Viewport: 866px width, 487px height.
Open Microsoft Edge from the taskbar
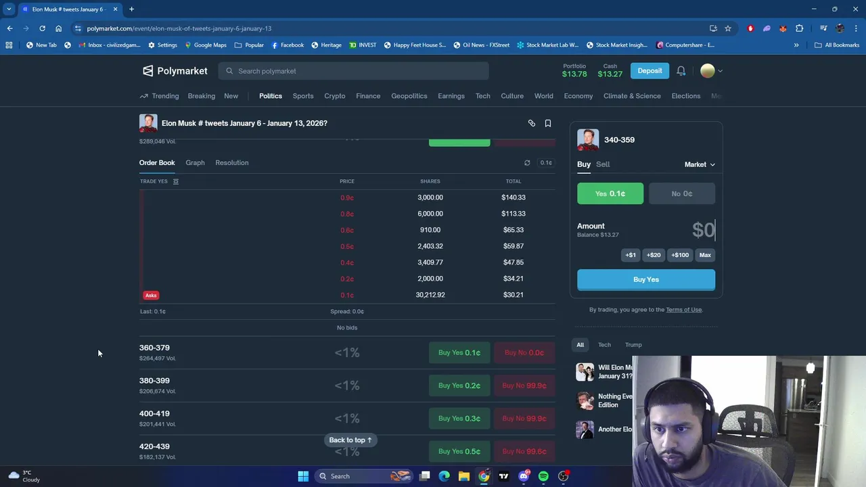pos(444,476)
